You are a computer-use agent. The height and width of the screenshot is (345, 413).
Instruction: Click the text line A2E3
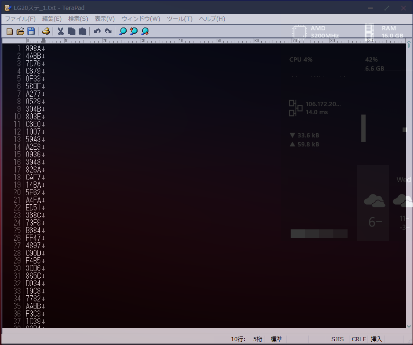33,147
